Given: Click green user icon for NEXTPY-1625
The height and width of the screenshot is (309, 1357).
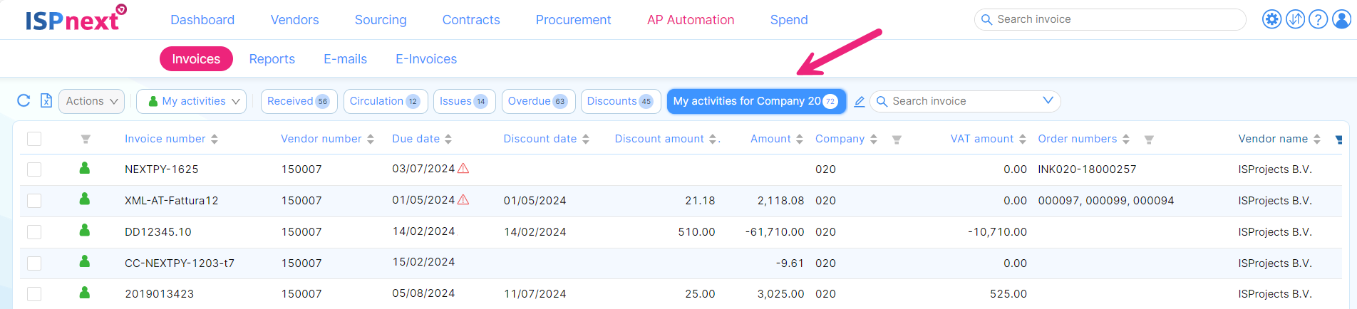Looking at the screenshot, I should [x=85, y=168].
